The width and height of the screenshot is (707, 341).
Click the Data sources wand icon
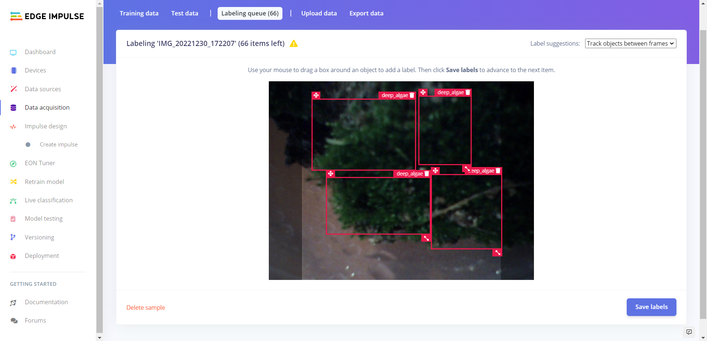14,89
